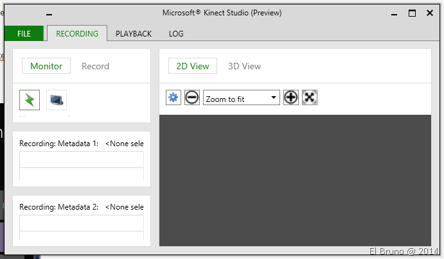The height and width of the screenshot is (259, 444).
Task: Click the green lightning connect icon
Action: click(x=30, y=100)
